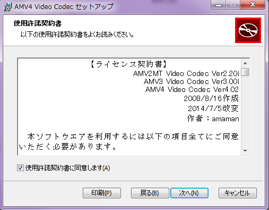This screenshot has width=269, height=210.
Task: Click the installer icon in title bar
Action: coord(7,7)
